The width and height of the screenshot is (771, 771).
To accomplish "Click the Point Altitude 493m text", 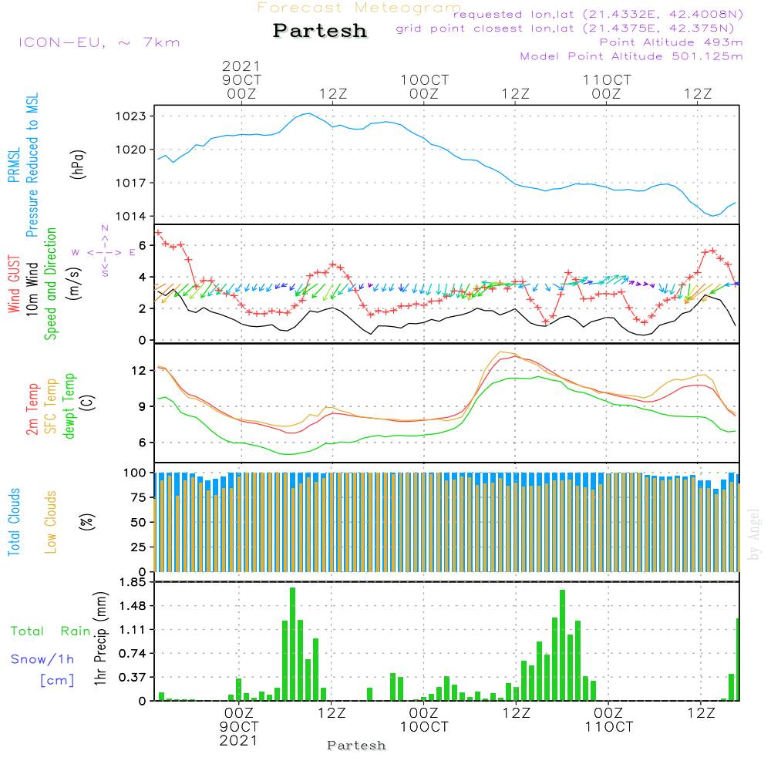I will pos(671,42).
